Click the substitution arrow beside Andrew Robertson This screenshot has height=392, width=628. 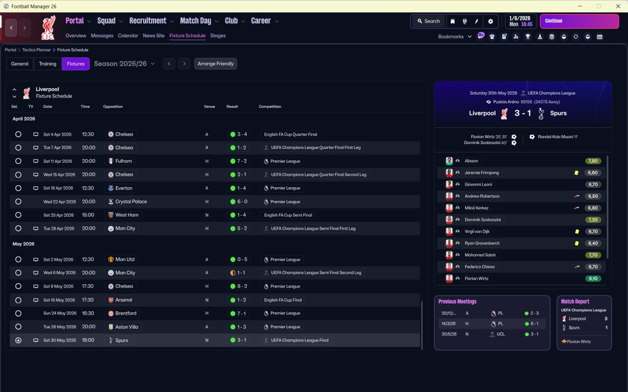point(577,196)
